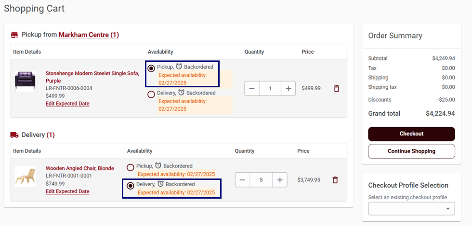Delete the Stonehenge sofa with trash icon

337,88
